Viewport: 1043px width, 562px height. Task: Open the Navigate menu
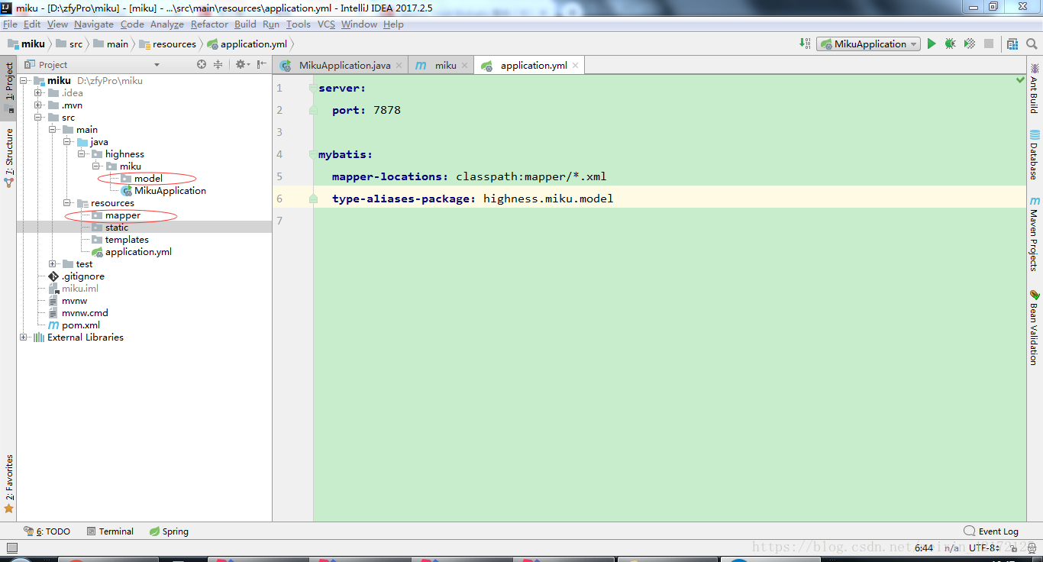(x=94, y=24)
